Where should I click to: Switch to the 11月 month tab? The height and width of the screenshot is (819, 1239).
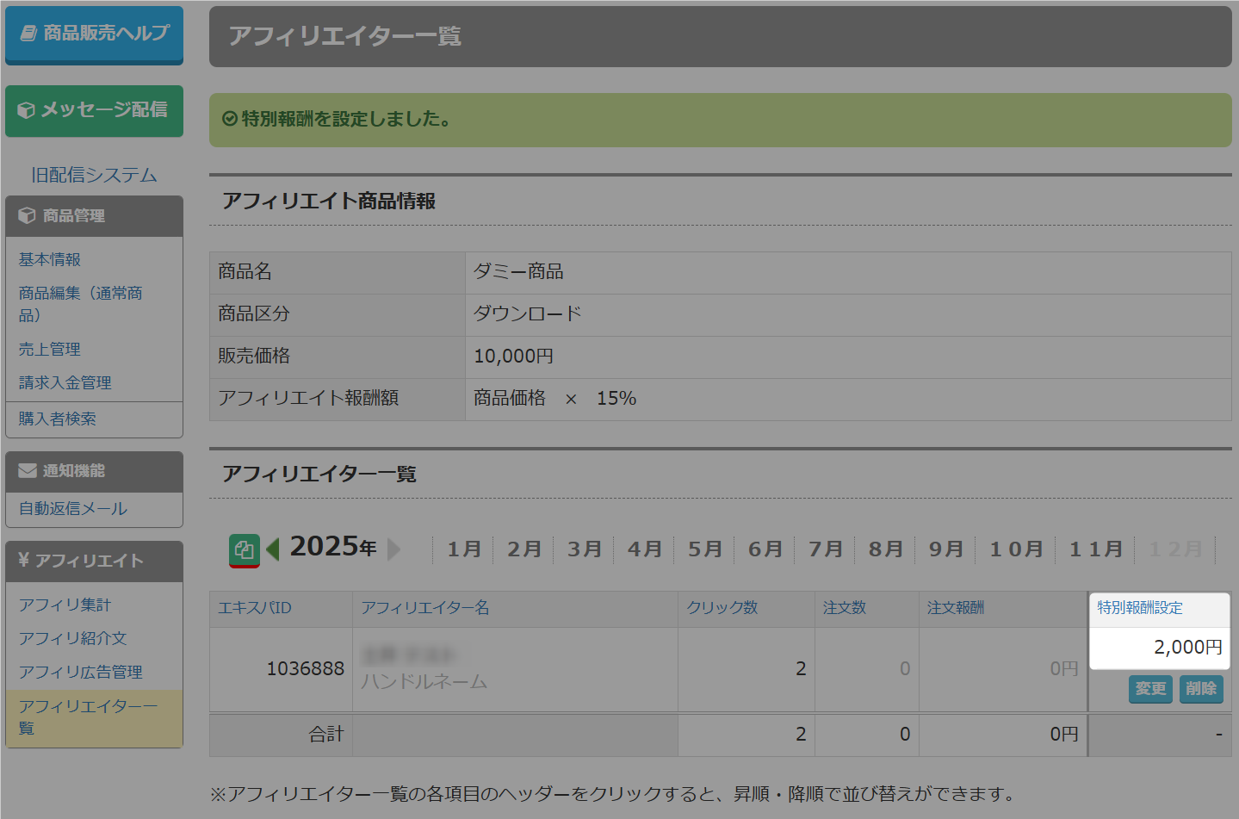(1096, 549)
